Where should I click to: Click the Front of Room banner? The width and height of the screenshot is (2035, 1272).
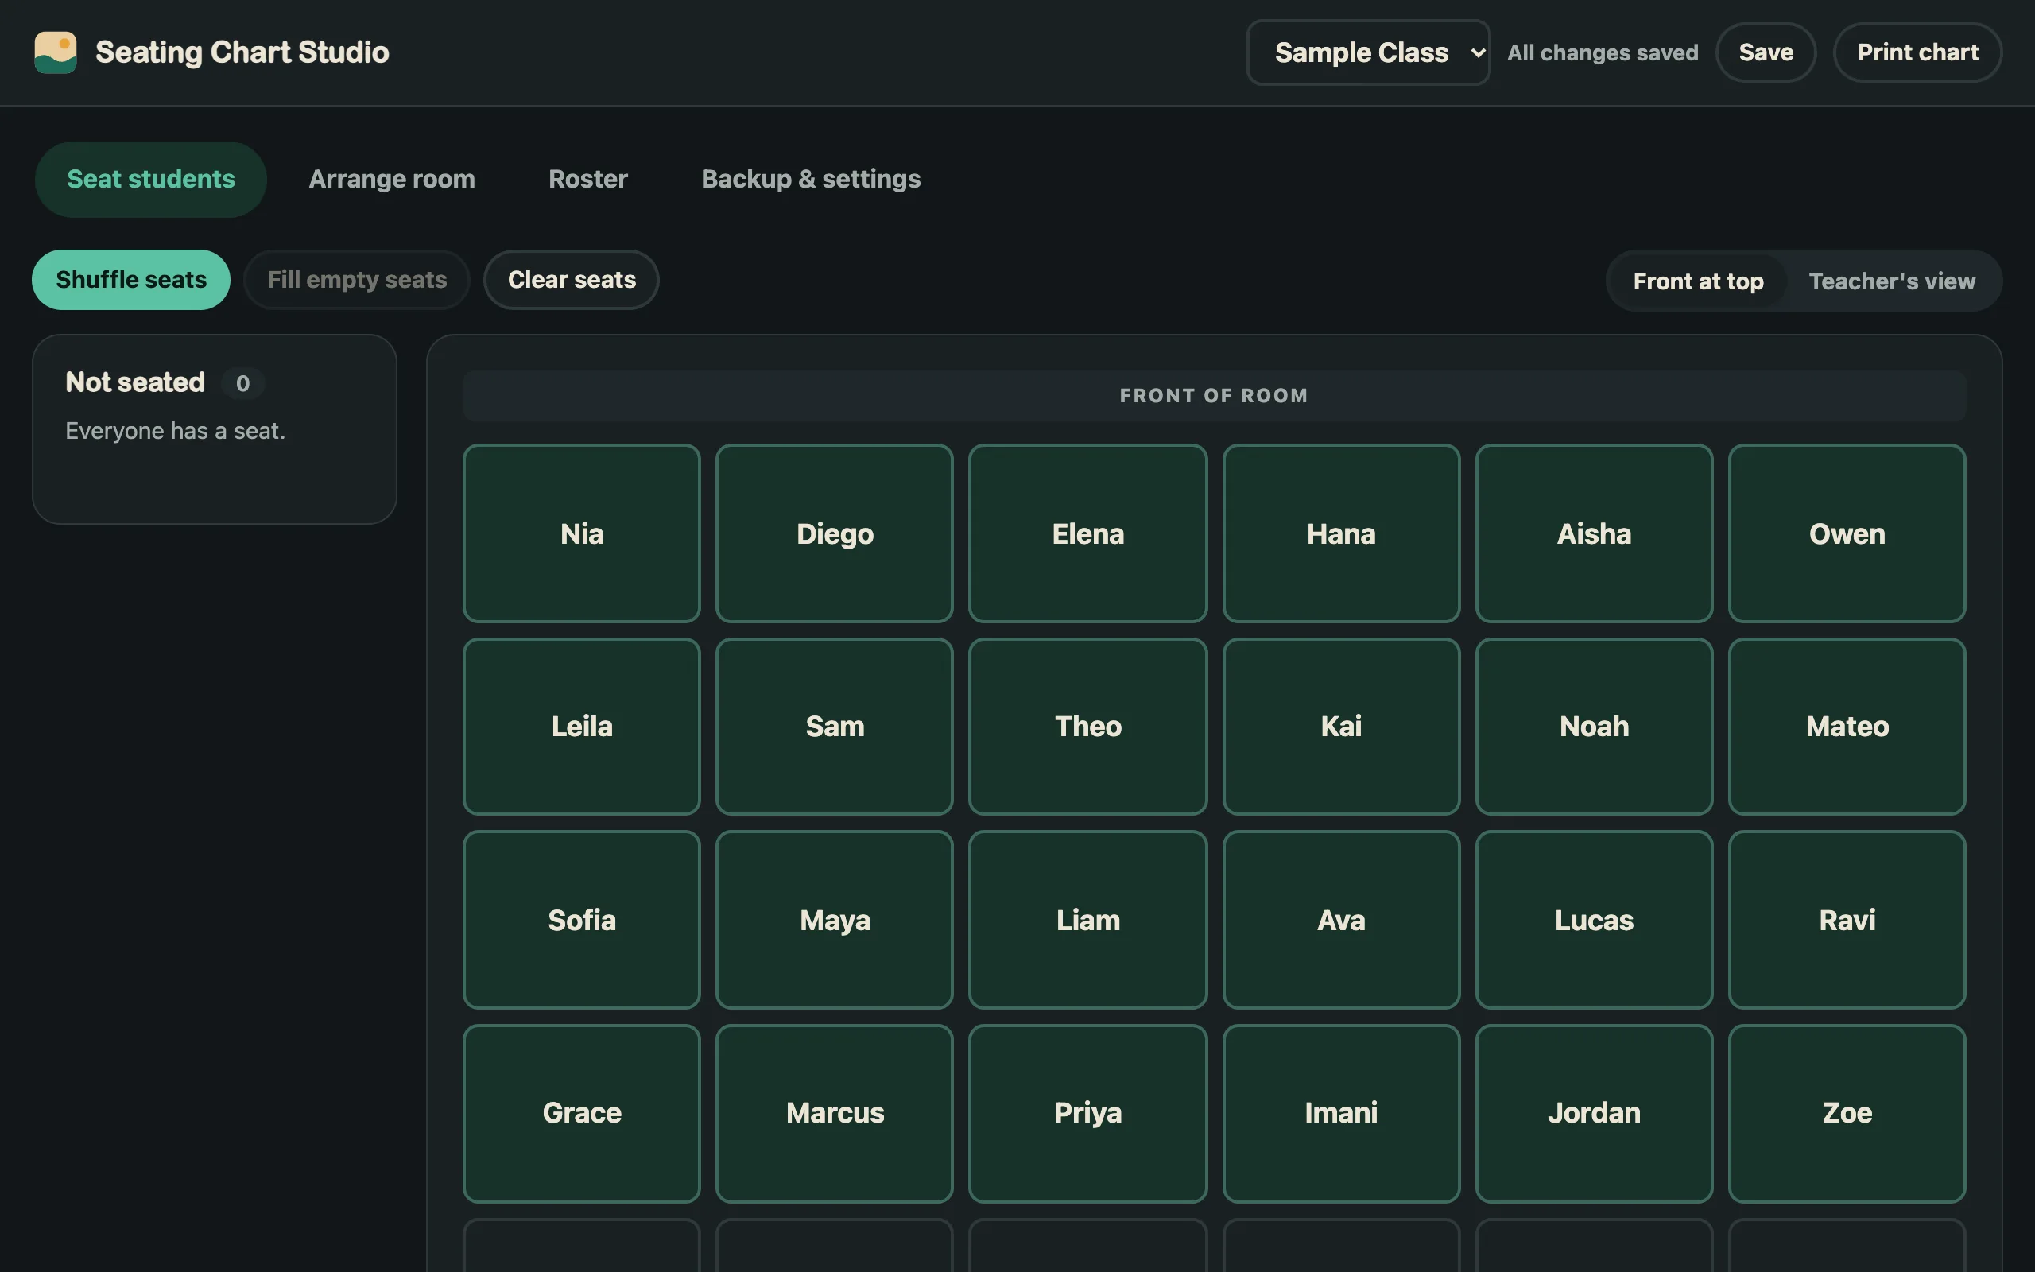click(x=1213, y=396)
